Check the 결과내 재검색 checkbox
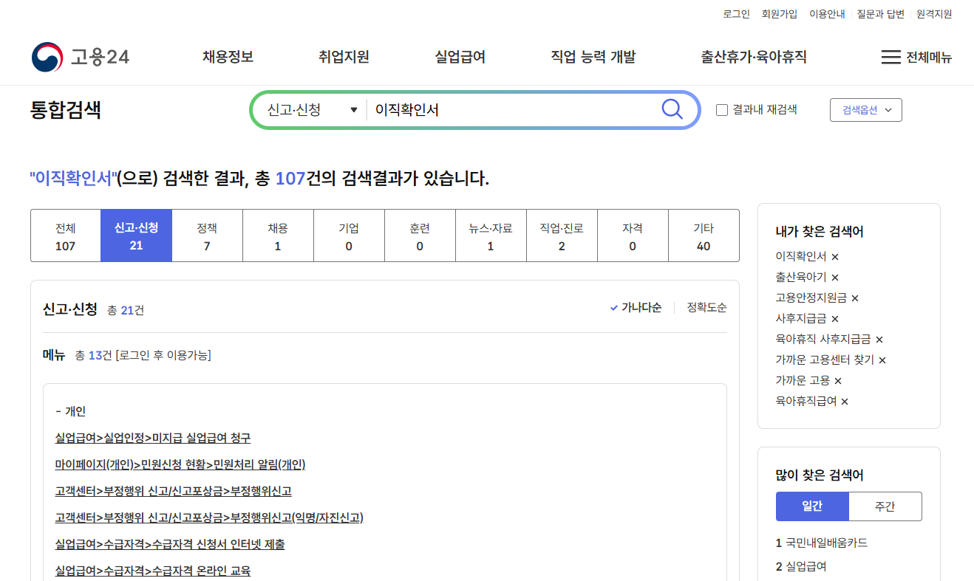The height and width of the screenshot is (581, 974). pyautogui.click(x=722, y=110)
